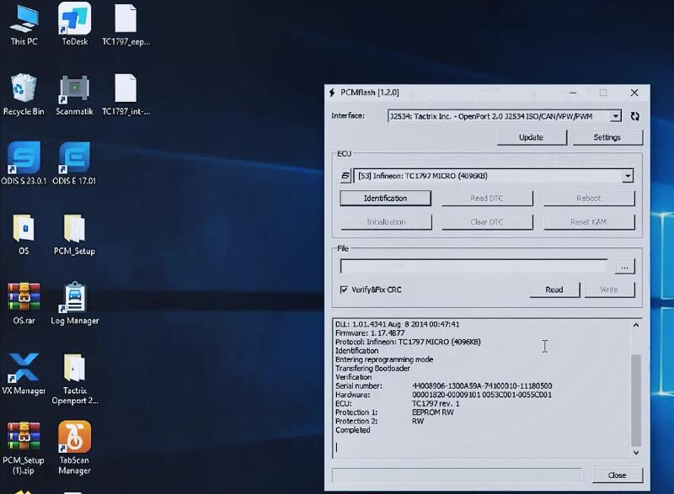This screenshot has height=494, width=674.
Task: Open the ToDesk desktop shortcut
Action: pyautogui.click(x=74, y=20)
